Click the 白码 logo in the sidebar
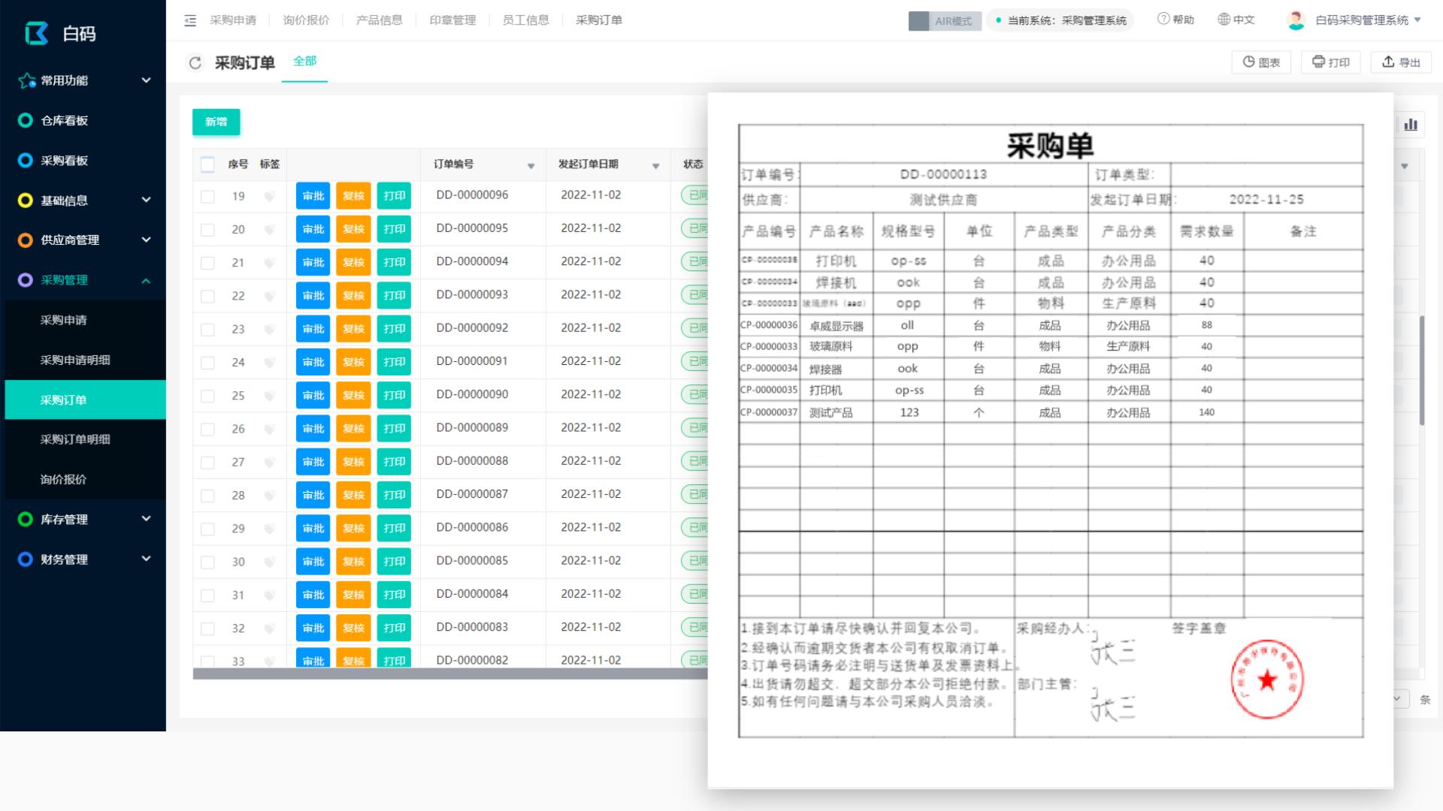The image size is (1443, 811). (56, 33)
